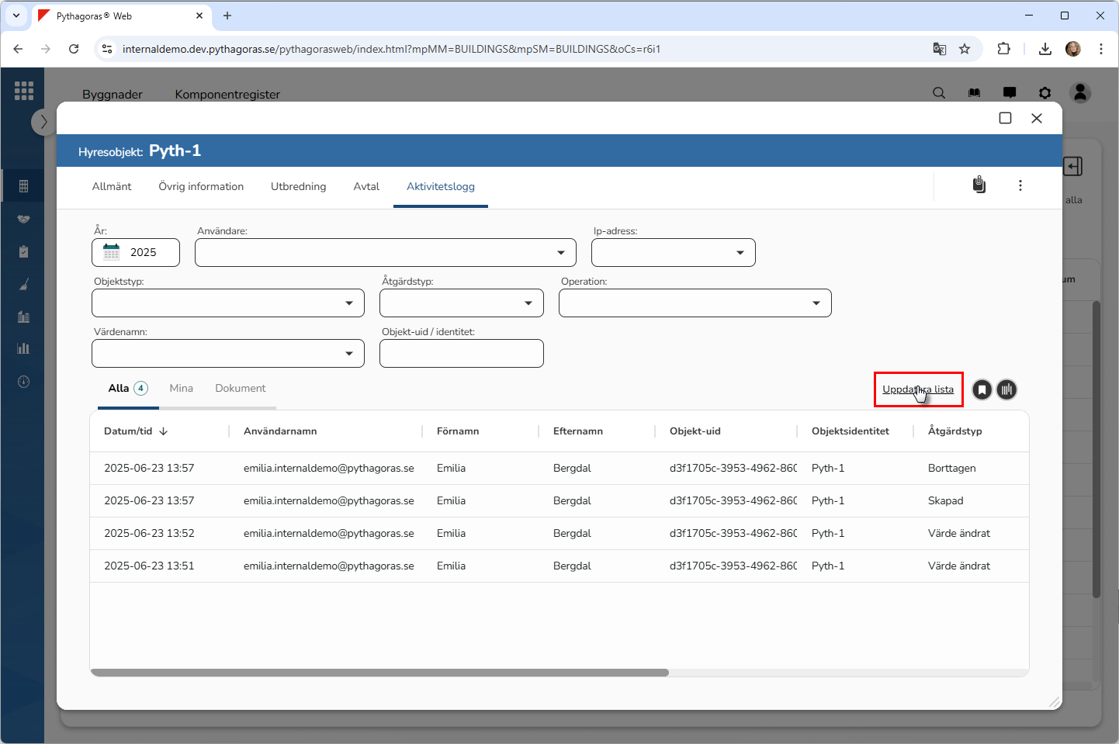Image resolution: width=1119 pixels, height=744 pixels.
Task: Maximize the Hyresobjekt dialog
Action: [x=1005, y=118]
